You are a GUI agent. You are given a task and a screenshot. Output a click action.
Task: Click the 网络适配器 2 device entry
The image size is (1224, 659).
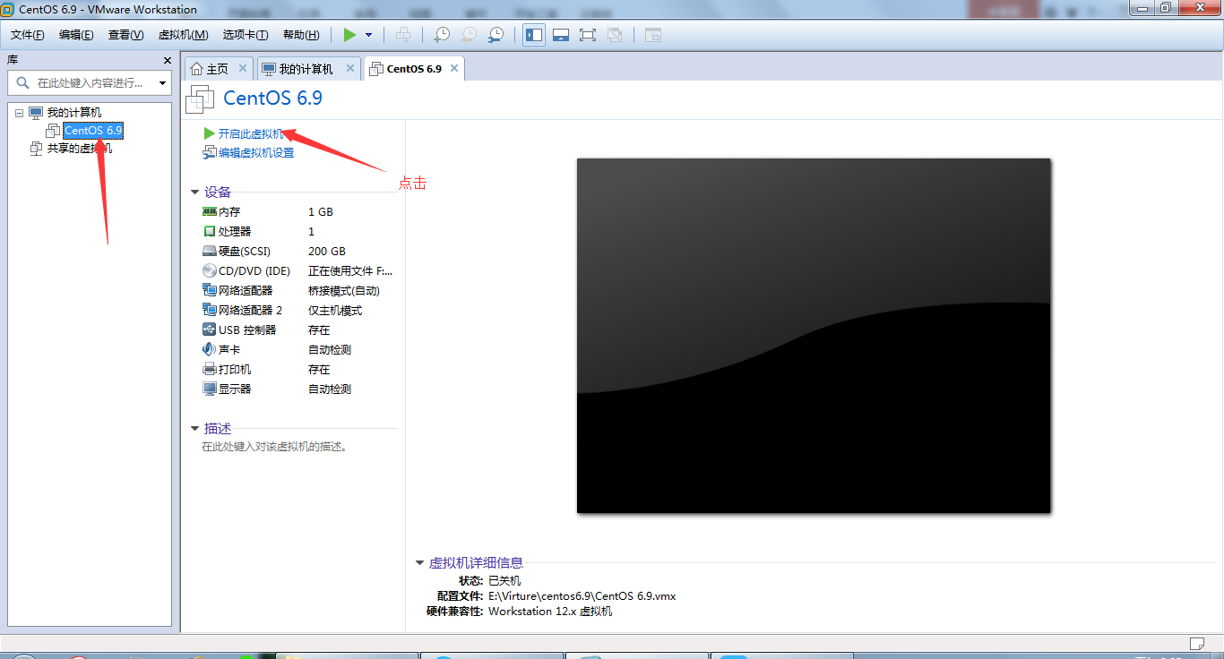tap(250, 311)
